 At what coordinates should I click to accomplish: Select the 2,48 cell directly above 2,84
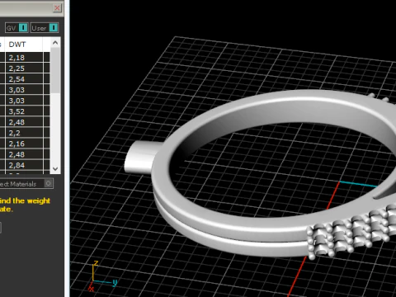pyautogui.click(x=24, y=154)
